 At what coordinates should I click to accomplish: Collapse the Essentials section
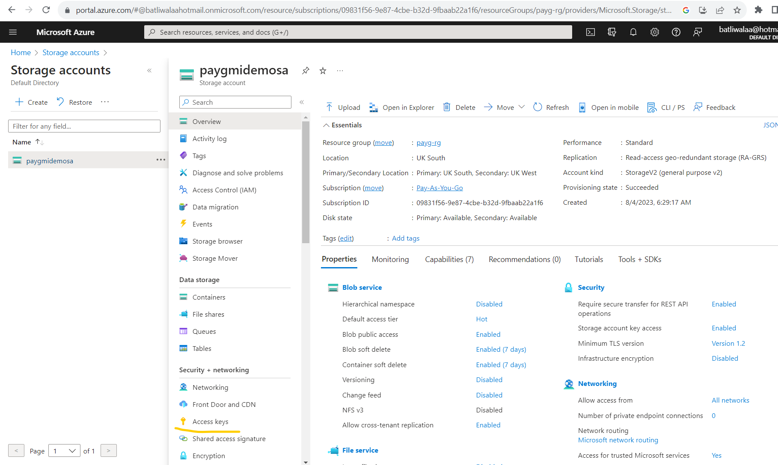point(327,125)
